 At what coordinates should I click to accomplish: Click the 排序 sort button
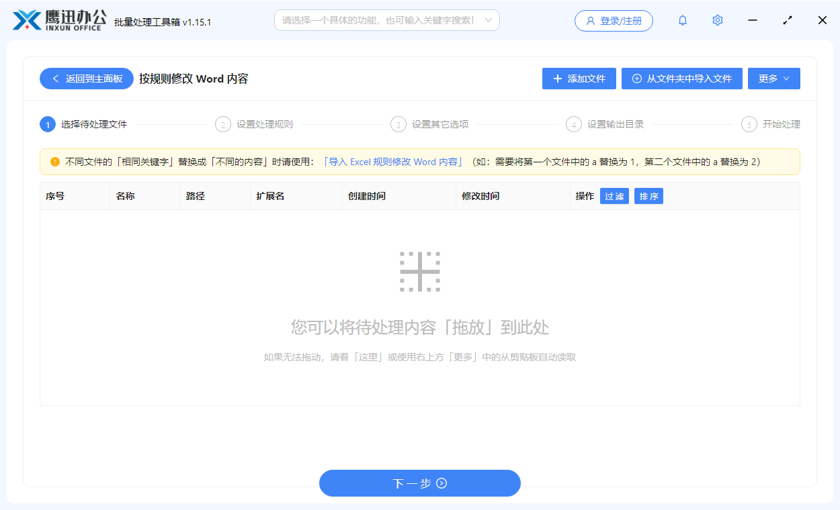[648, 196]
